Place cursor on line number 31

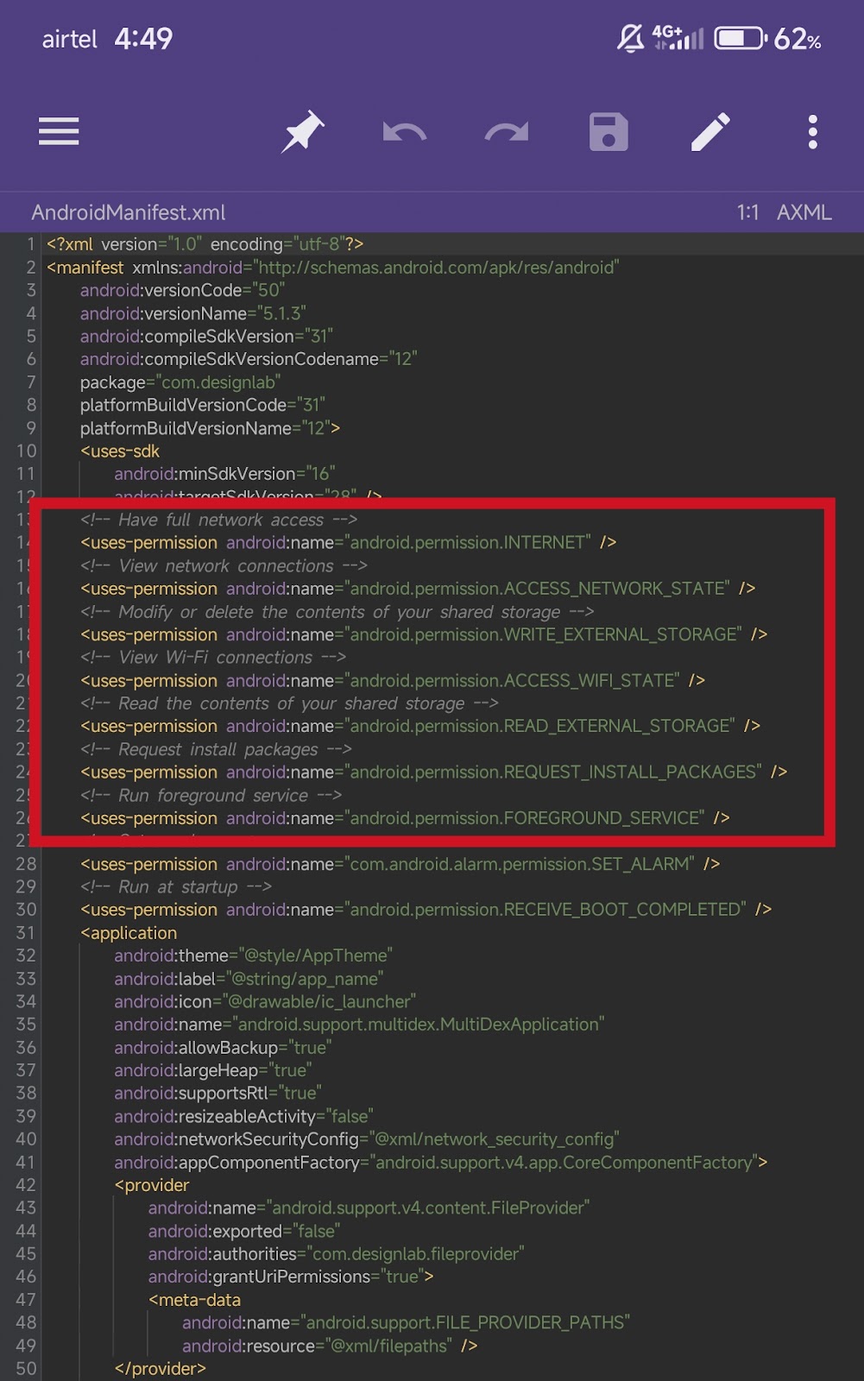pos(26,933)
